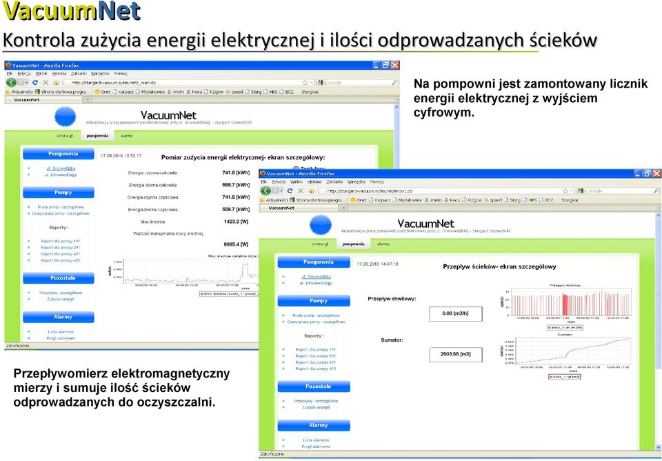This screenshot has height=461, width=662.
Task: Switch to strona gł. page tab in the flow window
Action: pyautogui.click(x=320, y=244)
